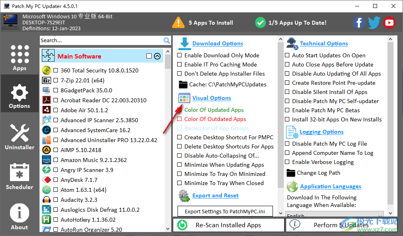Open the download language dropdown
The height and width of the screenshot is (236, 403).
pyautogui.click(x=334, y=215)
